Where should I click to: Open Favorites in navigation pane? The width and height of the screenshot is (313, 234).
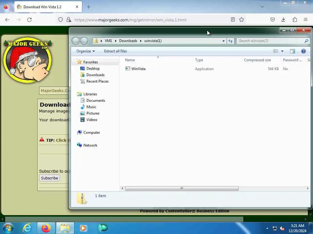click(x=90, y=62)
